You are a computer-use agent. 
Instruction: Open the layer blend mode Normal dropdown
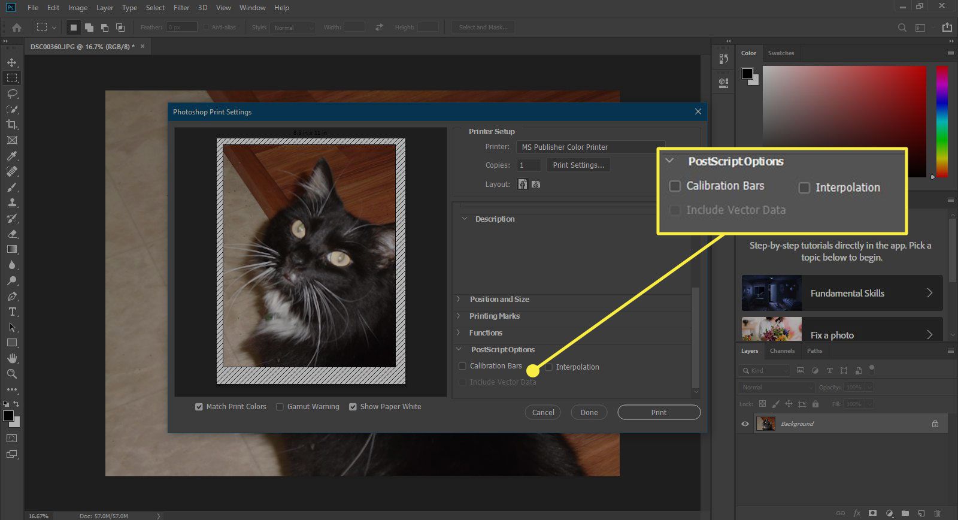click(777, 388)
